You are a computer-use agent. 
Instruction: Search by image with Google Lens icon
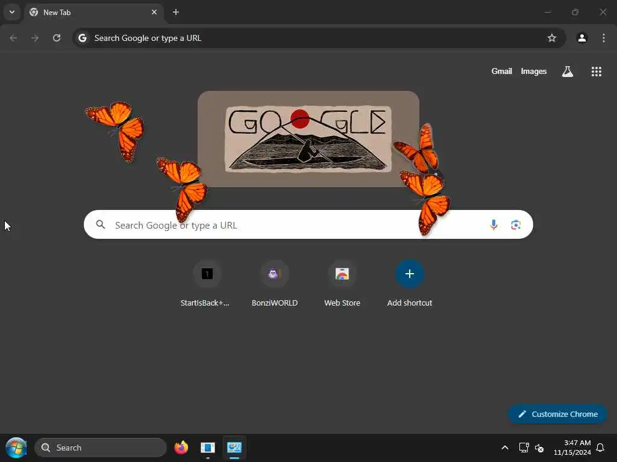[516, 225]
